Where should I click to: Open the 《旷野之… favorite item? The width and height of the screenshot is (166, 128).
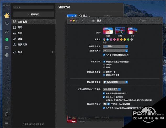(x=89, y=16)
